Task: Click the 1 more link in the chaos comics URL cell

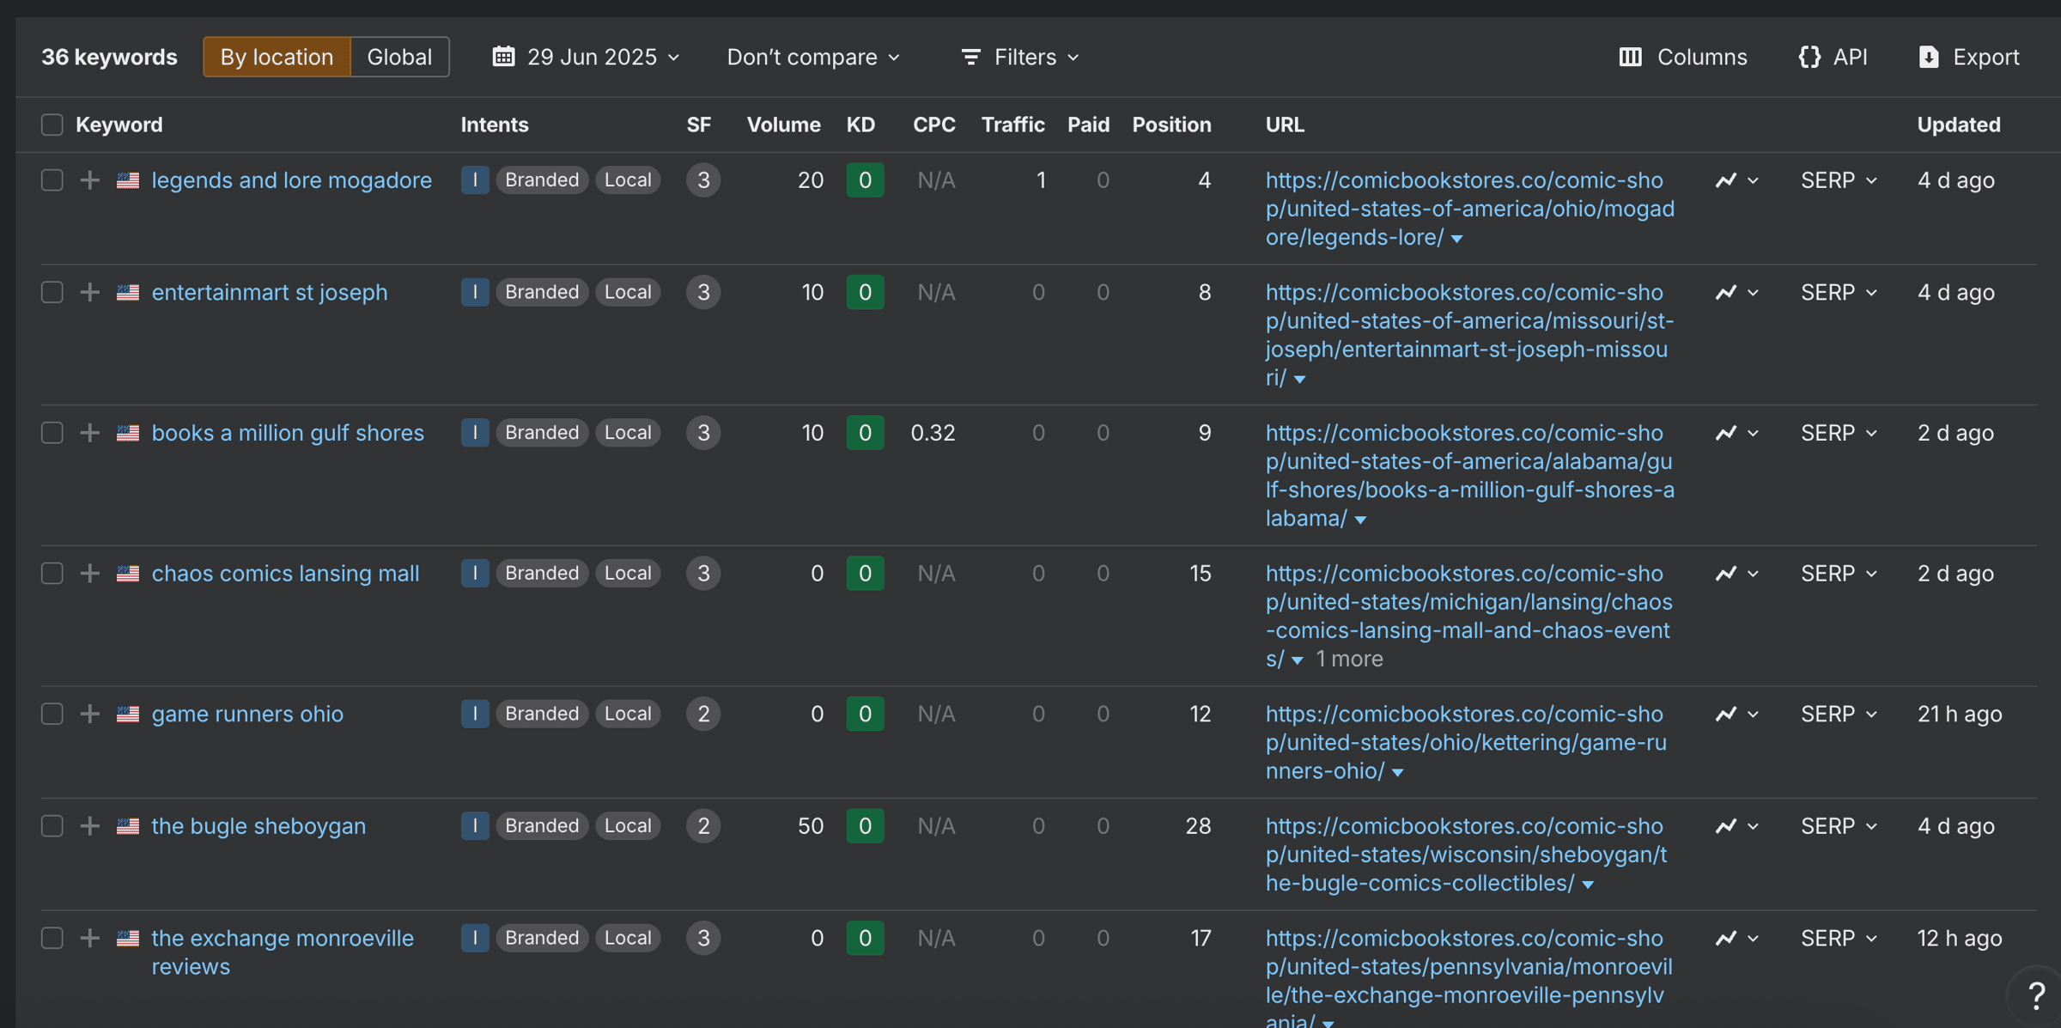Action: (x=1349, y=659)
